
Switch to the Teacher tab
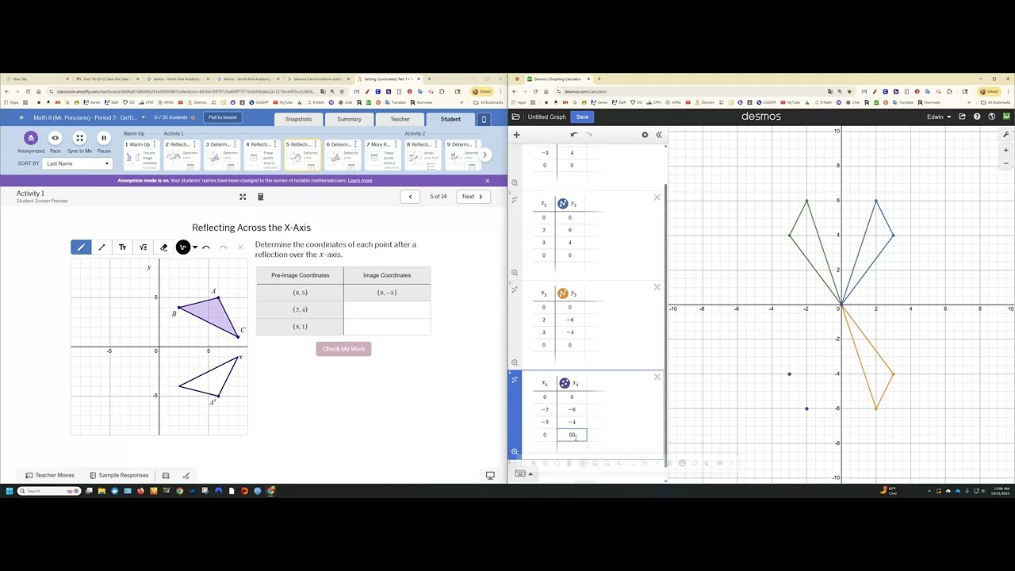point(400,119)
